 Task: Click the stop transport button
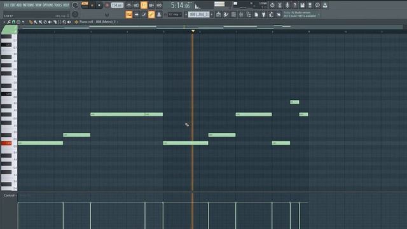(99, 5)
